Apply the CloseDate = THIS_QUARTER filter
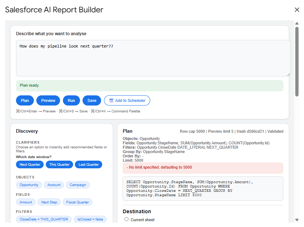Viewport: 304px width, 227px height. (x=43, y=219)
